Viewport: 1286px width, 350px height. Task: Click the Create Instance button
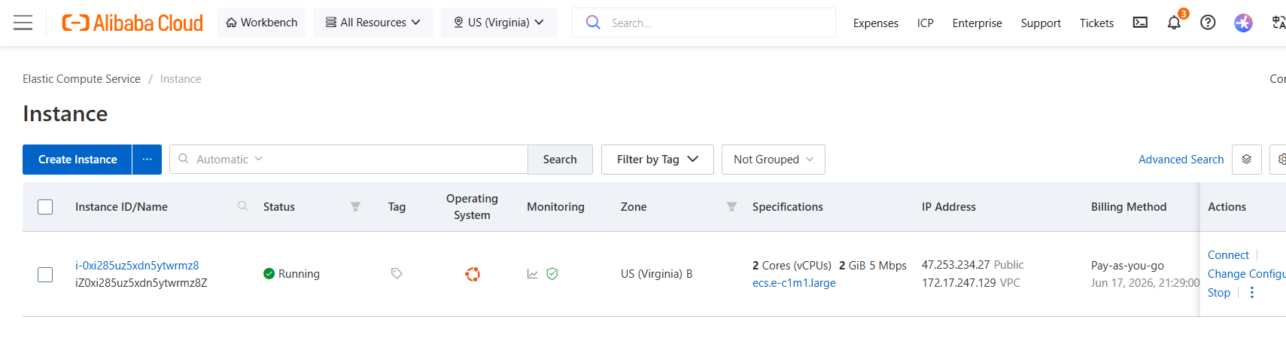click(78, 160)
